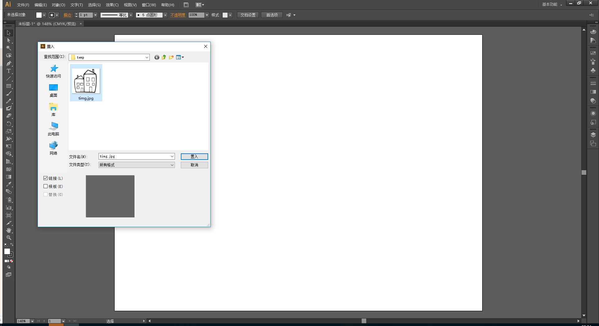Activate the Zoom tool
The height and width of the screenshot is (326, 599).
coord(8,238)
